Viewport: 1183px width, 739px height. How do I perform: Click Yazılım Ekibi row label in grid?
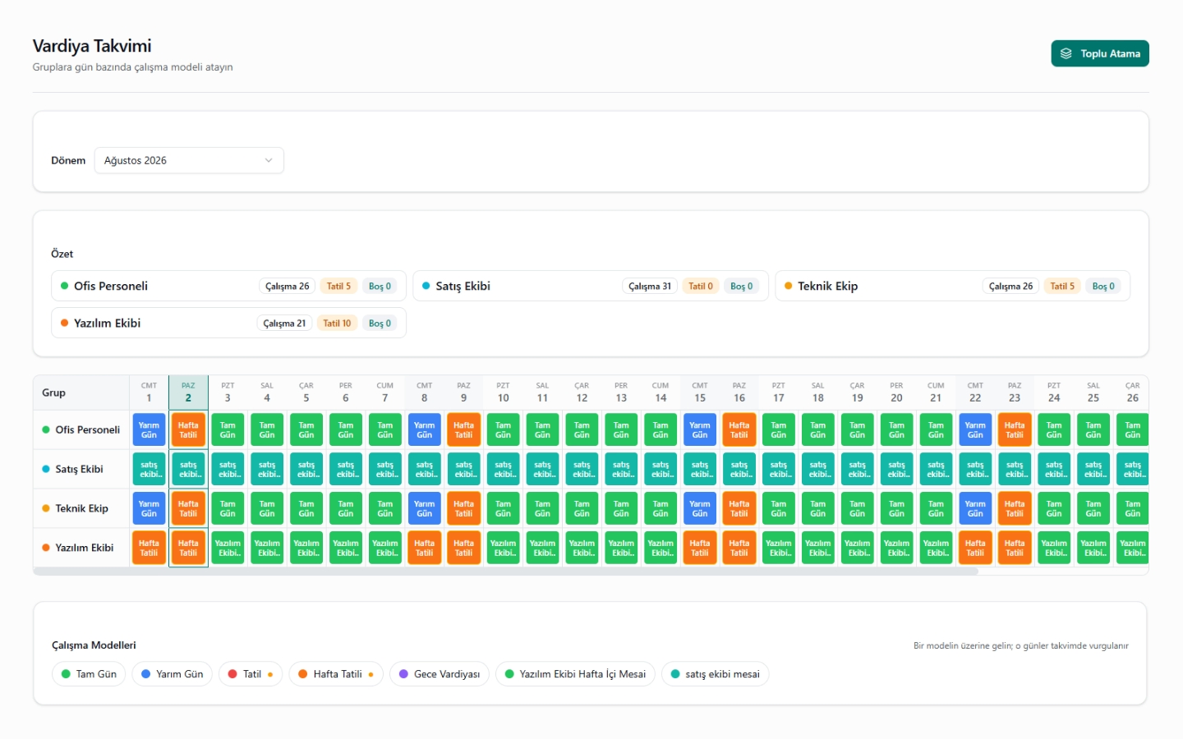coord(81,548)
